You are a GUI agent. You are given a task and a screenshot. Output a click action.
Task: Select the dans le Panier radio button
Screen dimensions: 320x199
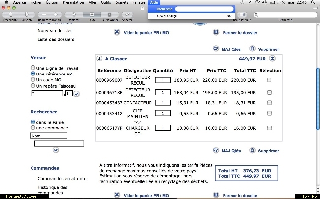tap(33, 122)
